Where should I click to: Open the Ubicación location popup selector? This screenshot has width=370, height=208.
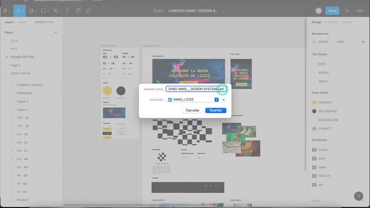coord(216,100)
